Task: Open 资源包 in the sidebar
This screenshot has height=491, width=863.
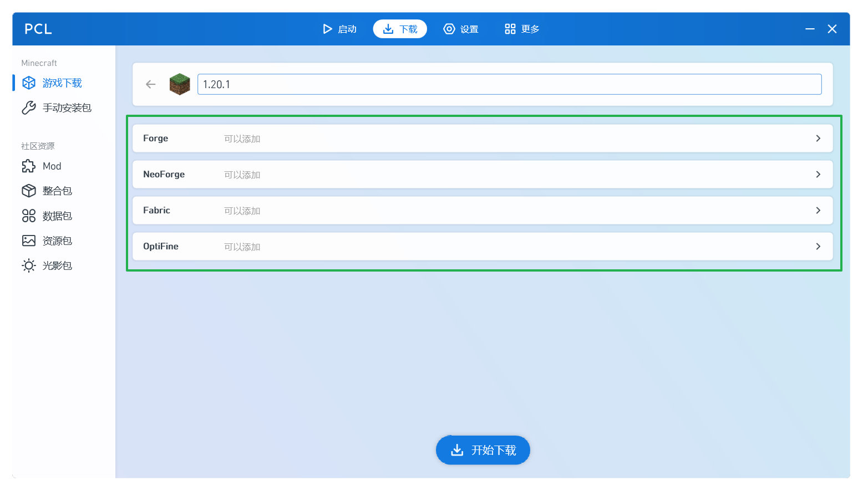Action: 58,241
